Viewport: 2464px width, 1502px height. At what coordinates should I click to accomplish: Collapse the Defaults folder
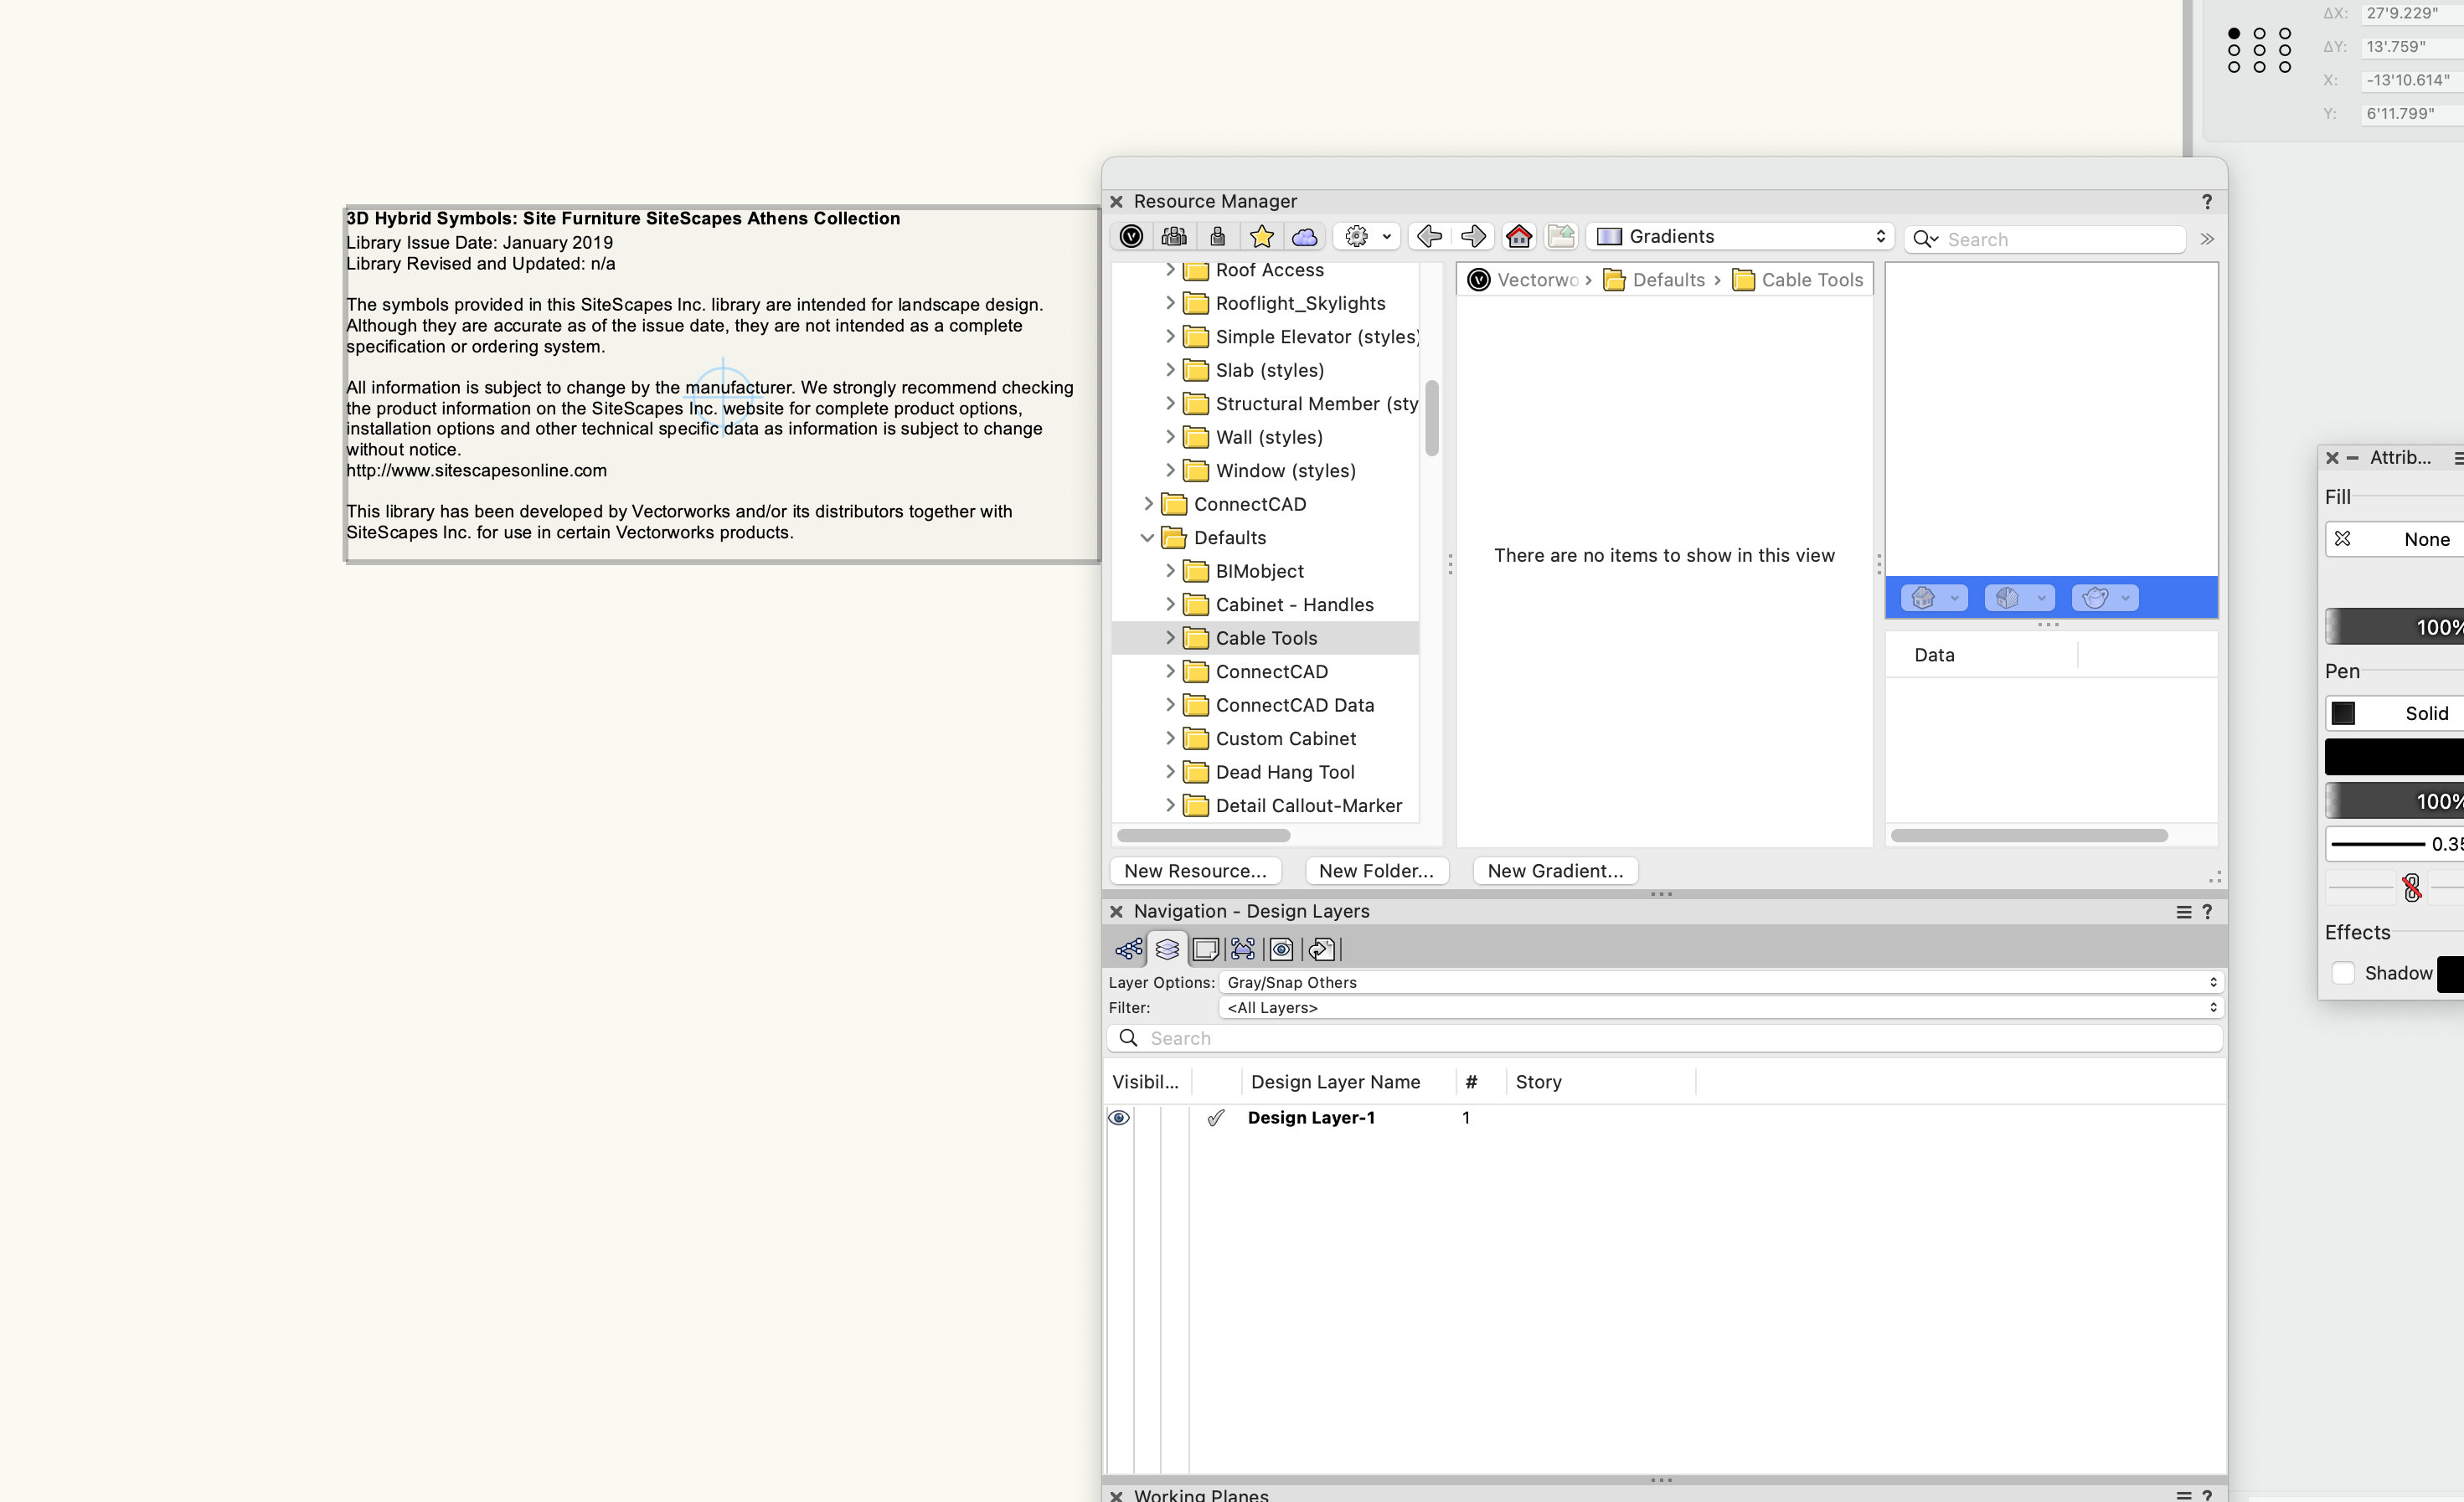pos(1148,538)
